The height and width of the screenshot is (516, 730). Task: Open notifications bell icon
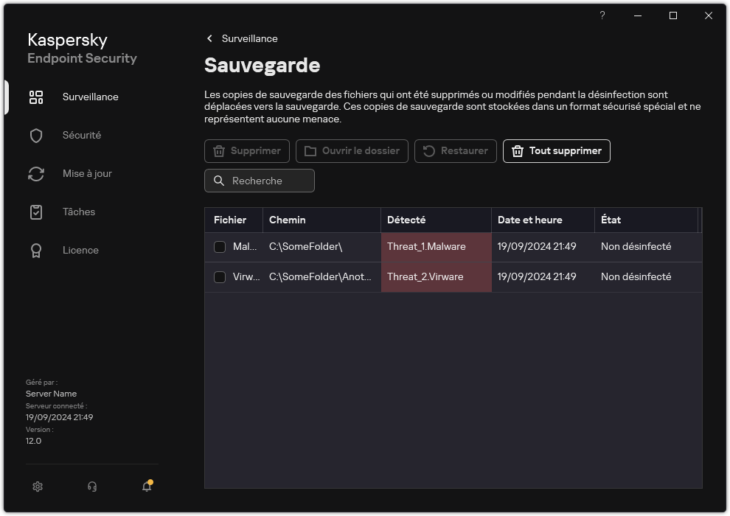147,487
